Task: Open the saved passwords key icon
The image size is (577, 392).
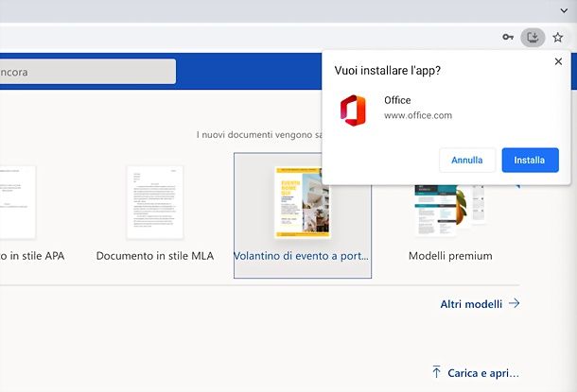Action: pyautogui.click(x=508, y=37)
